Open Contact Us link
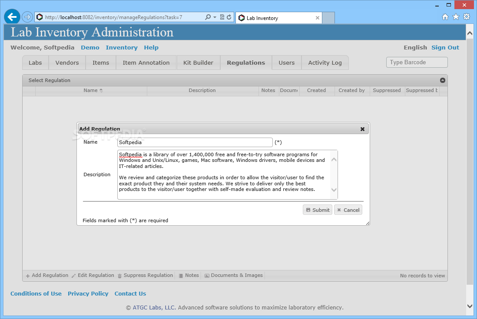The width and height of the screenshot is (477, 319). pyautogui.click(x=130, y=293)
